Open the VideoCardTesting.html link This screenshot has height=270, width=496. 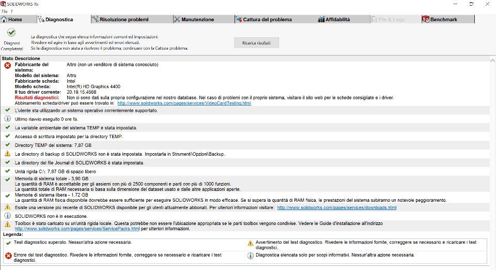click(x=184, y=103)
